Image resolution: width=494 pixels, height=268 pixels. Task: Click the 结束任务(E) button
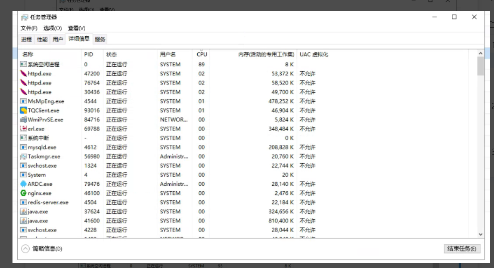462,249
